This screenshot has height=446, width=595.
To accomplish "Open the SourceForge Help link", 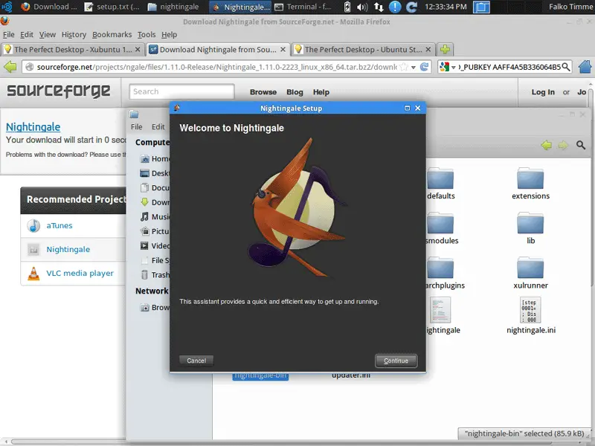I will (x=321, y=92).
